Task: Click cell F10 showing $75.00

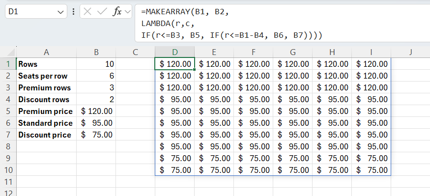Action: point(253,170)
